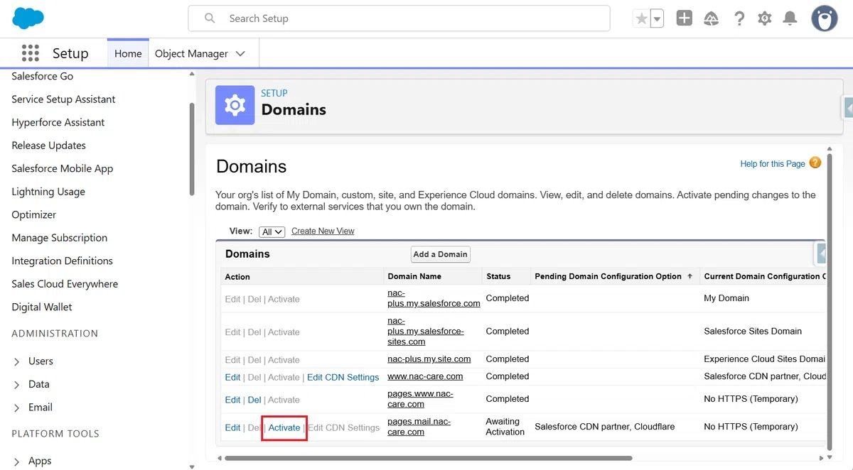The height and width of the screenshot is (470, 853).
Task: Open Release Updates
Action: click(48, 146)
